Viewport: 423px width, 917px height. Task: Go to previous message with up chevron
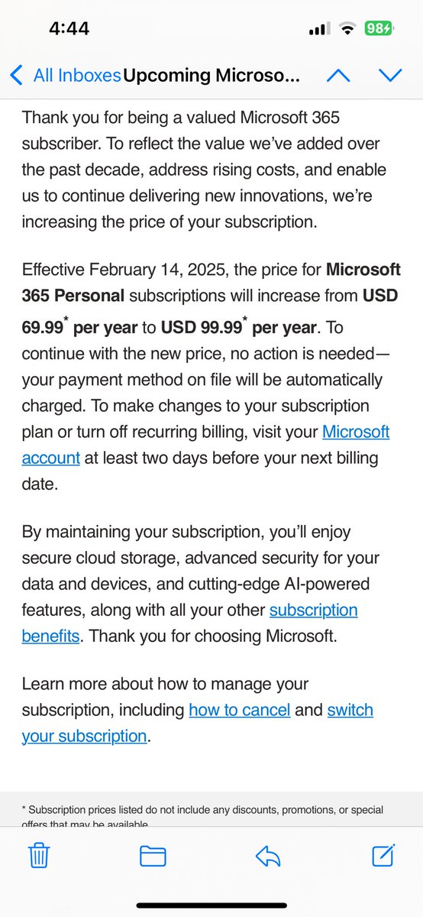click(x=338, y=75)
